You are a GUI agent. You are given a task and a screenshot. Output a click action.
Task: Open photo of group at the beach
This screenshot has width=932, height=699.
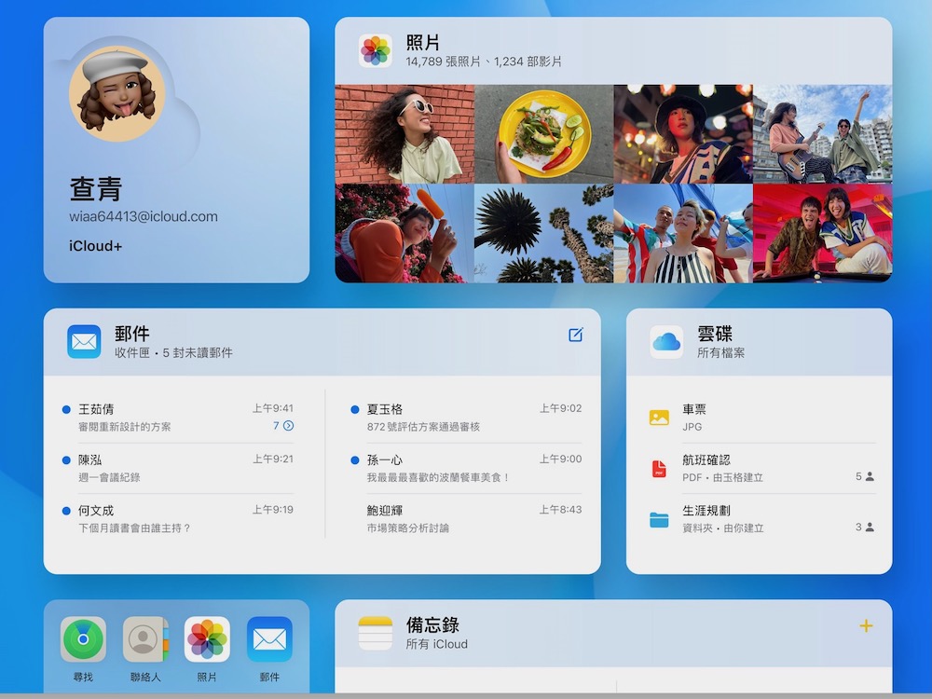pyautogui.click(x=683, y=233)
